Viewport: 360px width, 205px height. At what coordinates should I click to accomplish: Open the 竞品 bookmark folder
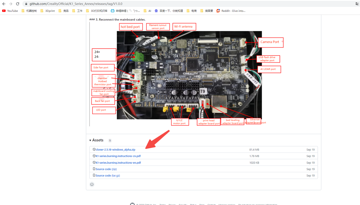click(63, 11)
